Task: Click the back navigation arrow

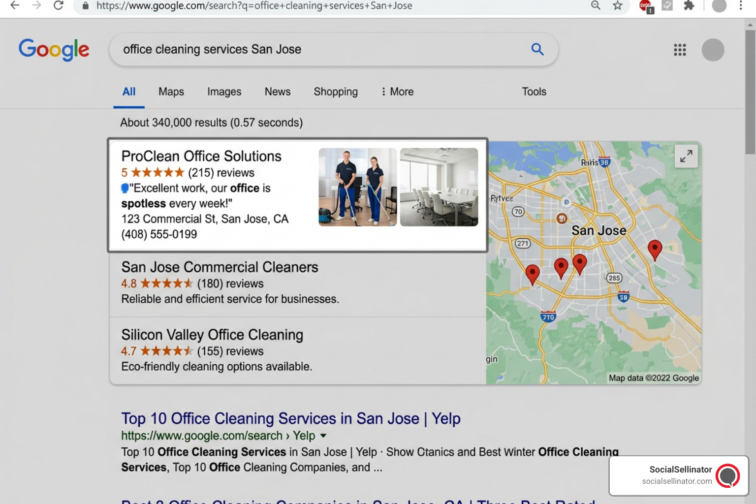Action: click(15, 6)
